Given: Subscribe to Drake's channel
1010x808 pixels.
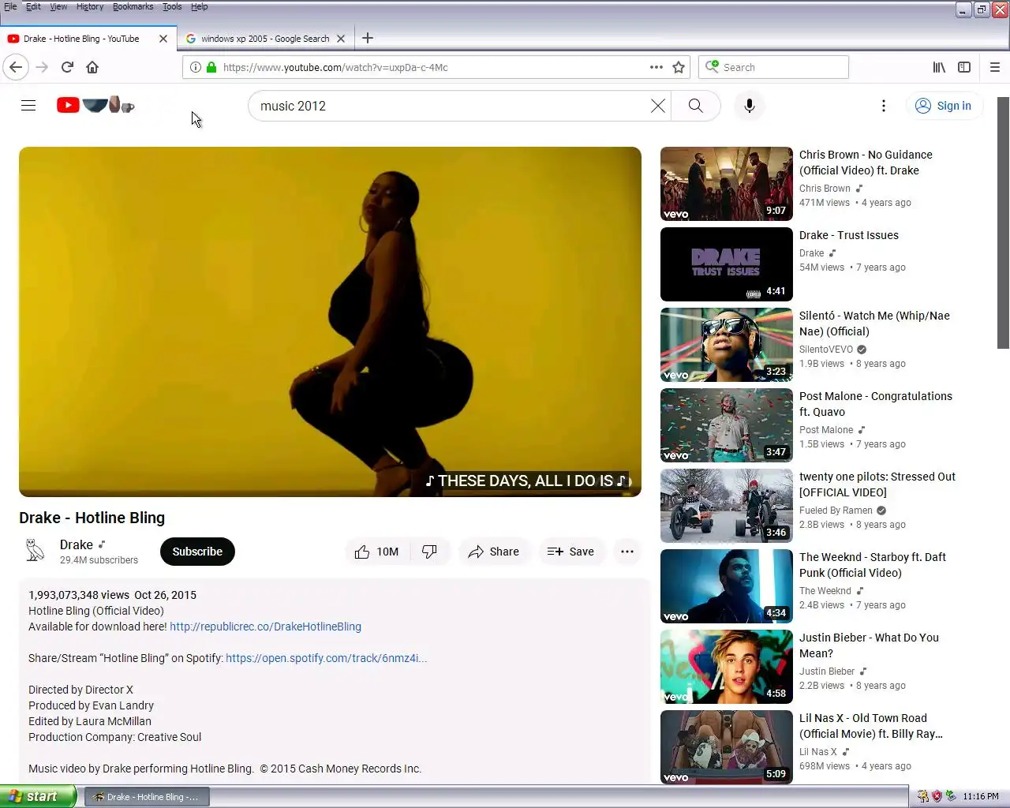Looking at the screenshot, I should (x=197, y=552).
